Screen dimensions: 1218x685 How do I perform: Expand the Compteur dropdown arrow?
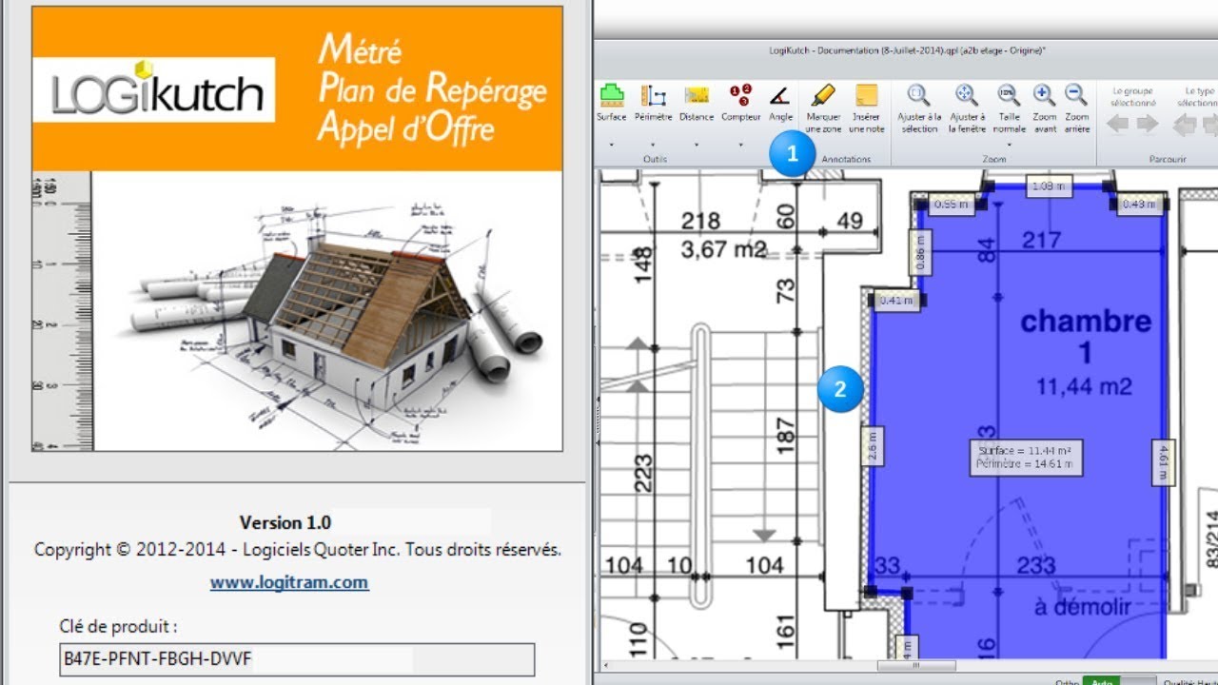pyautogui.click(x=740, y=145)
